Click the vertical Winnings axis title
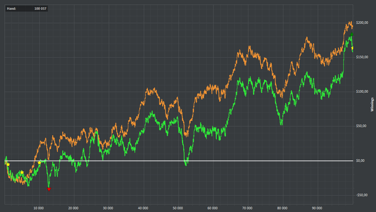The width and height of the screenshot is (376, 212). (372, 105)
